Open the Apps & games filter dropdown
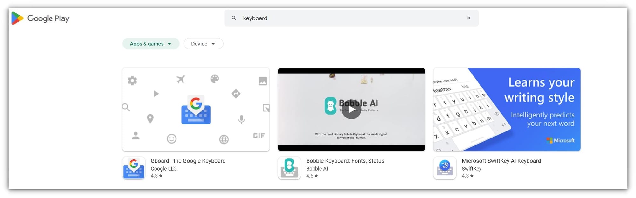This screenshot has width=636, height=198. coord(151,44)
